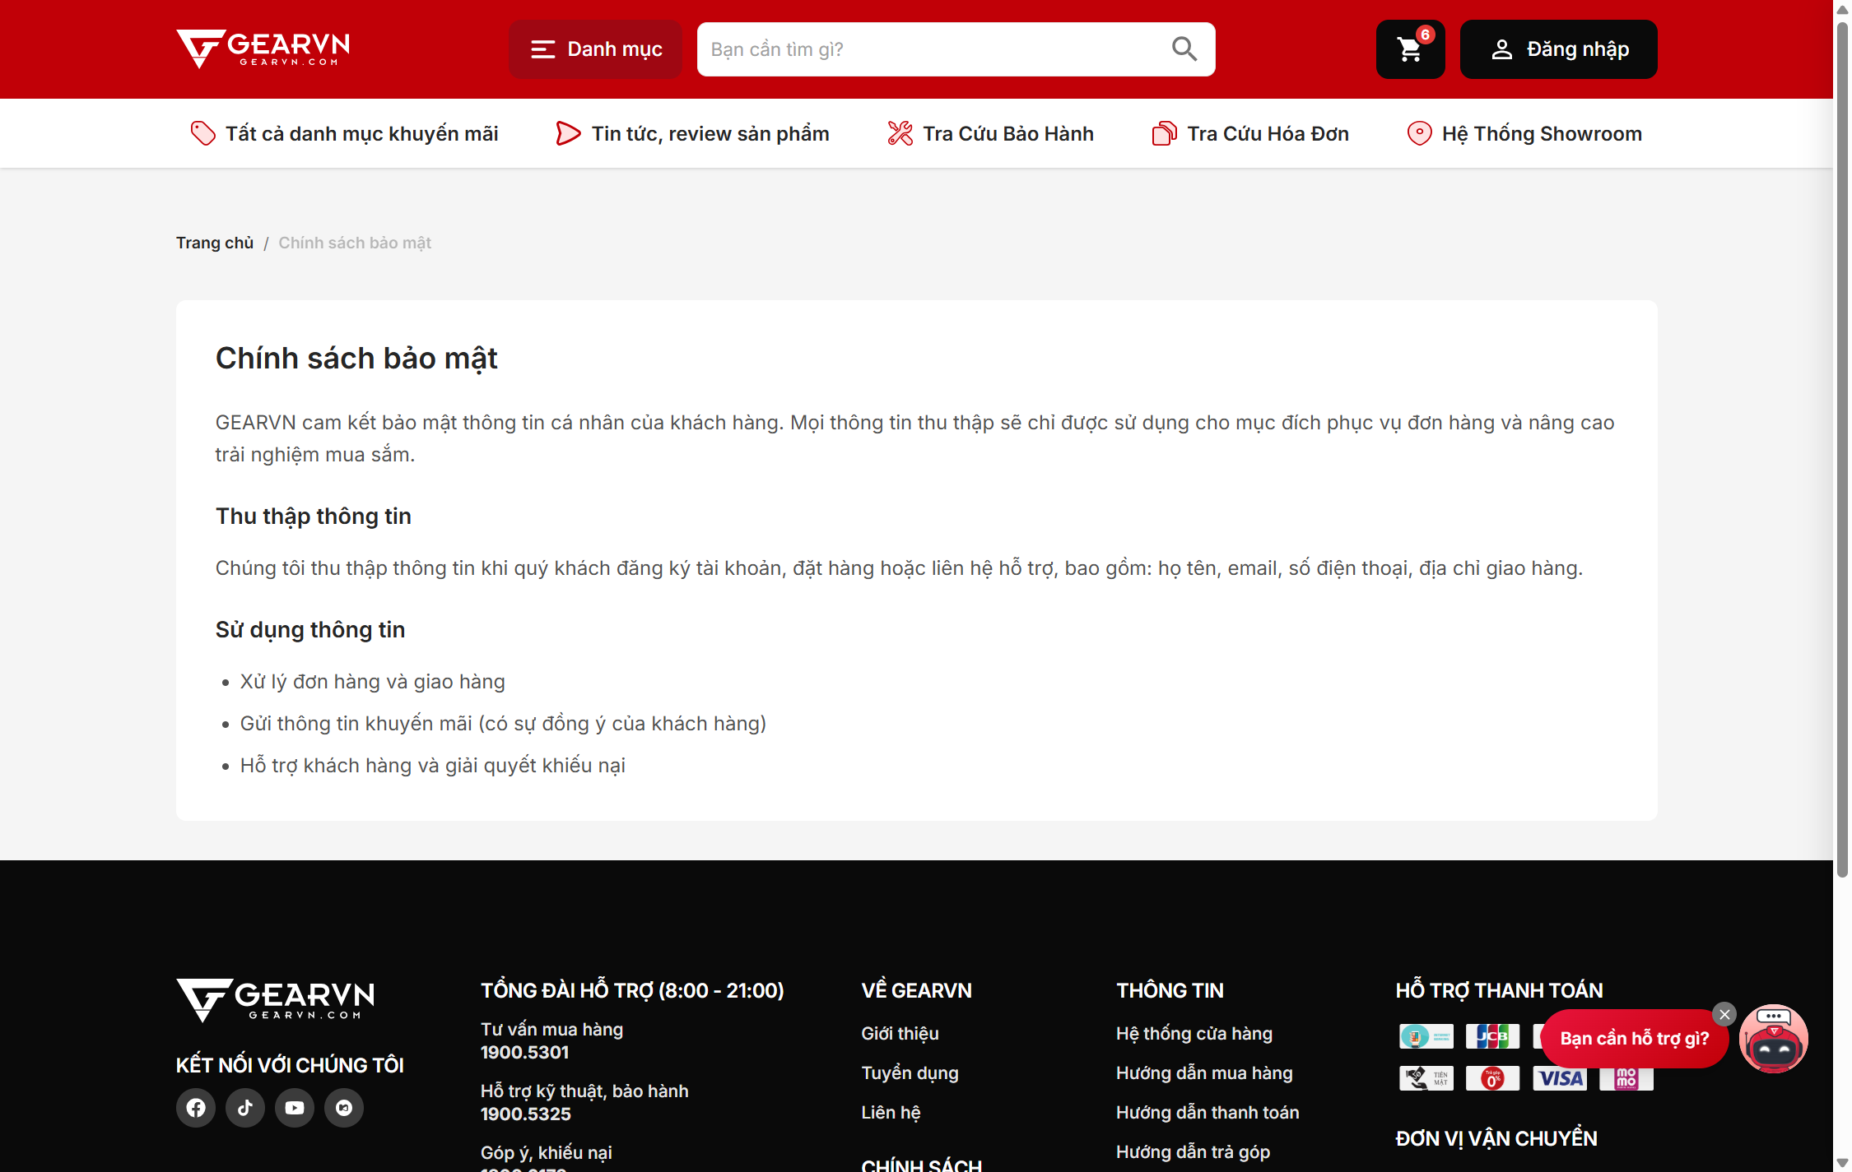Screen dimensions: 1852x1172
Task: Dismiss the support chat bubble
Action: (x=1724, y=1014)
